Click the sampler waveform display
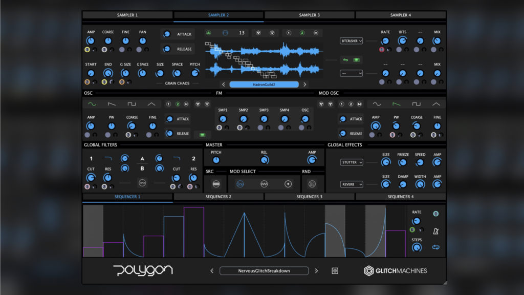Image resolution: width=524 pixels, height=295 pixels. pos(264,59)
